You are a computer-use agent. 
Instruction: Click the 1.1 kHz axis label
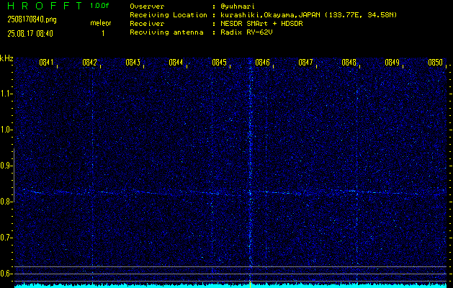[x=6, y=94]
